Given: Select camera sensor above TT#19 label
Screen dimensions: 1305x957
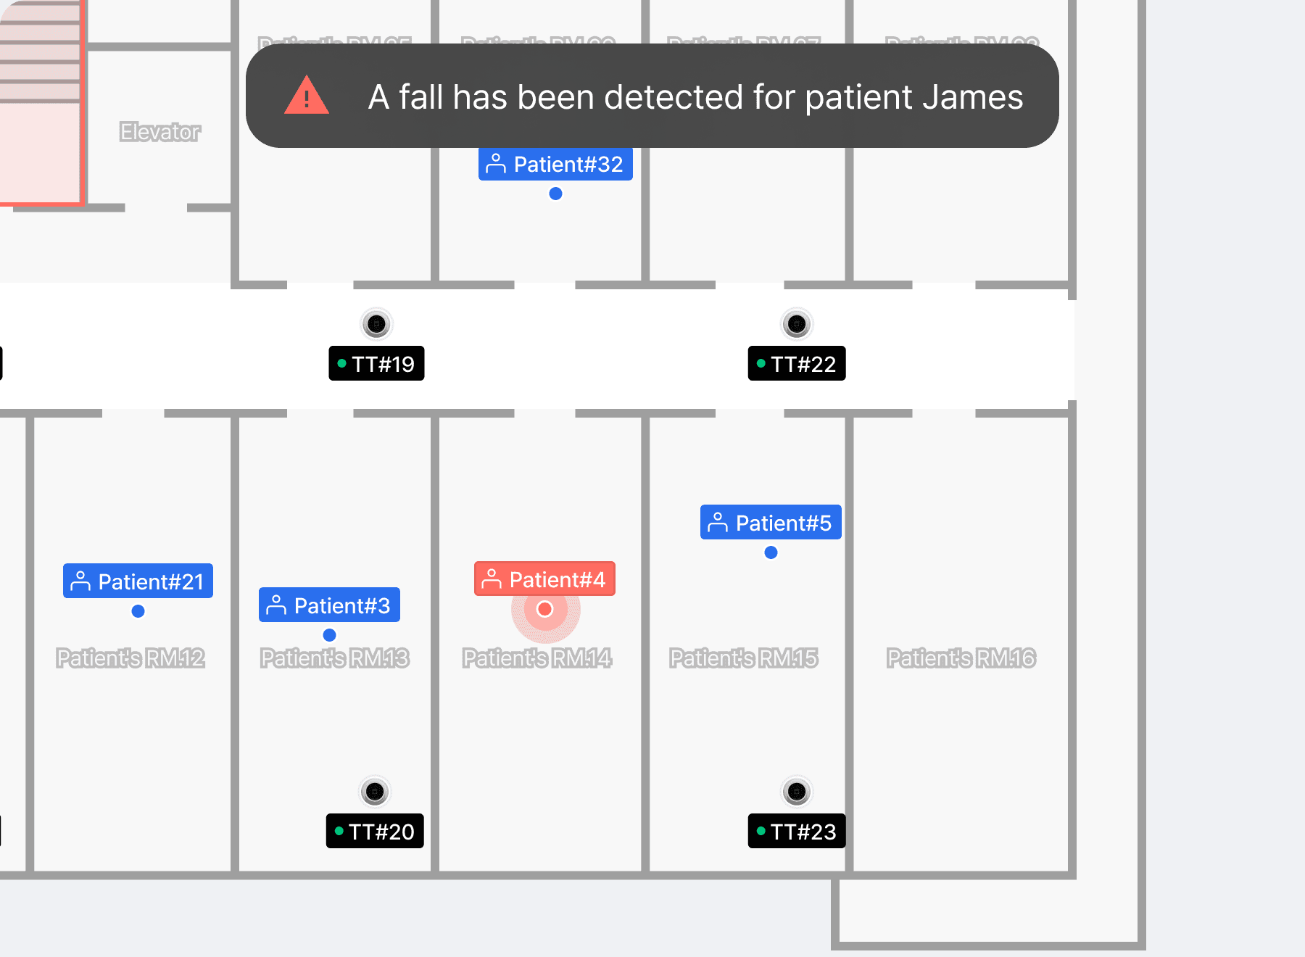Looking at the screenshot, I should (376, 324).
